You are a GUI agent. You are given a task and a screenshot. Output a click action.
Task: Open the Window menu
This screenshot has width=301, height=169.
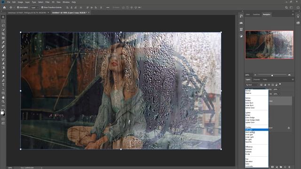click(66, 2)
